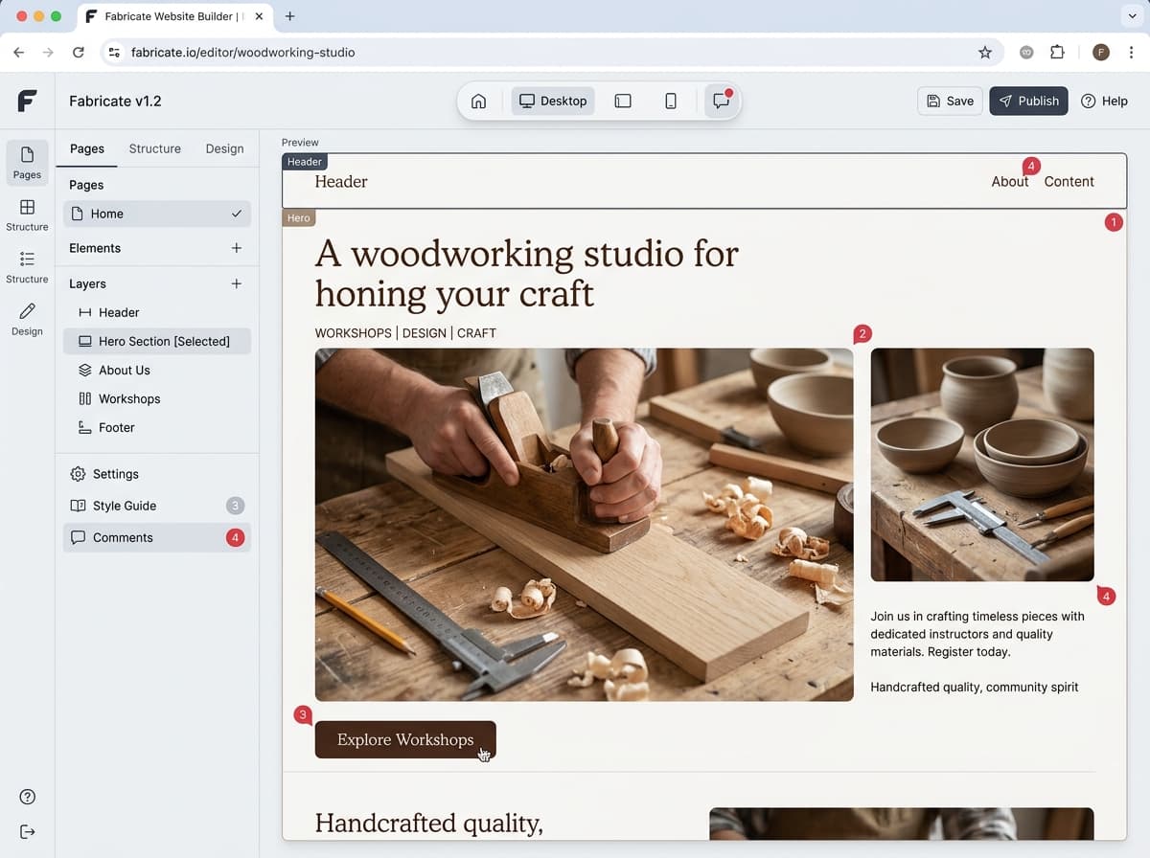
Task: Open Help from the top bar
Action: (1104, 101)
